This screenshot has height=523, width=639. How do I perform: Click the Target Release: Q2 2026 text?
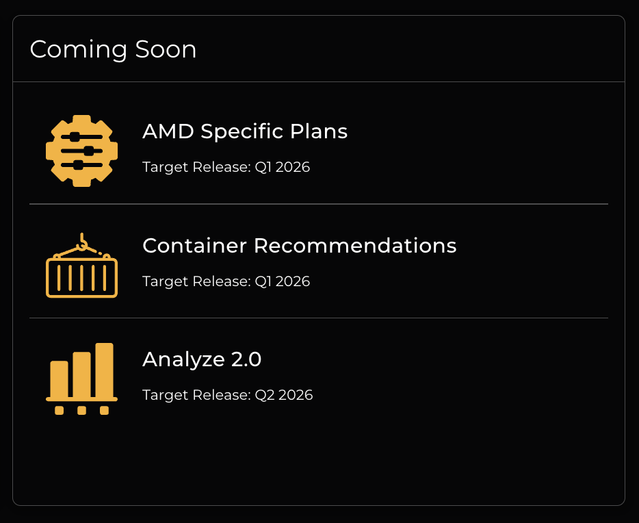(x=227, y=395)
